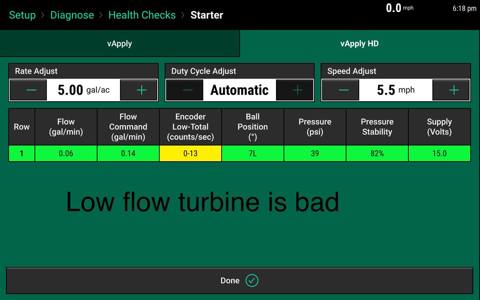Click the 5.5 mph speed adjust value
Screen dimensions: 480x300
coord(396,90)
